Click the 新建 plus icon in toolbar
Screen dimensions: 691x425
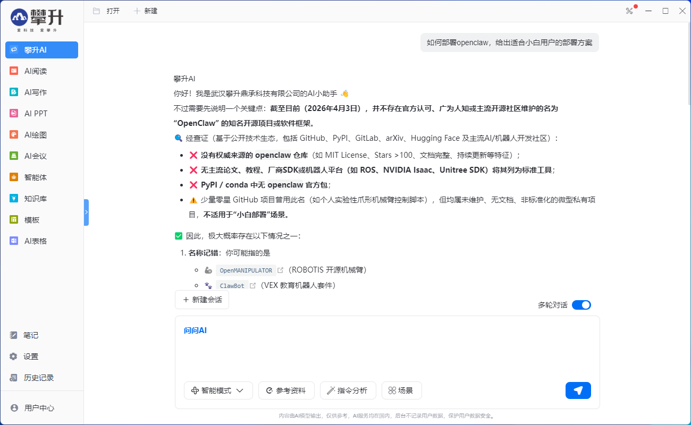[137, 11]
